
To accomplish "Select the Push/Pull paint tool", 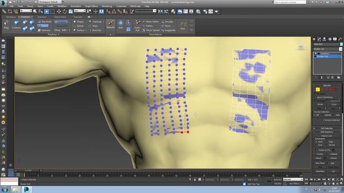I will click(138, 25).
